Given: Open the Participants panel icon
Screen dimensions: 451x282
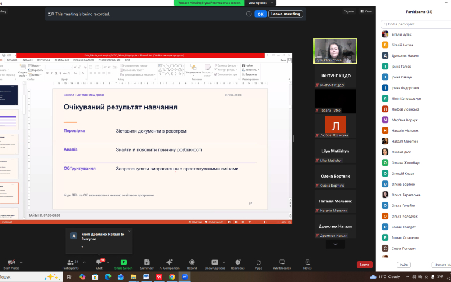Looking at the screenshot, I should pos(70,262).
